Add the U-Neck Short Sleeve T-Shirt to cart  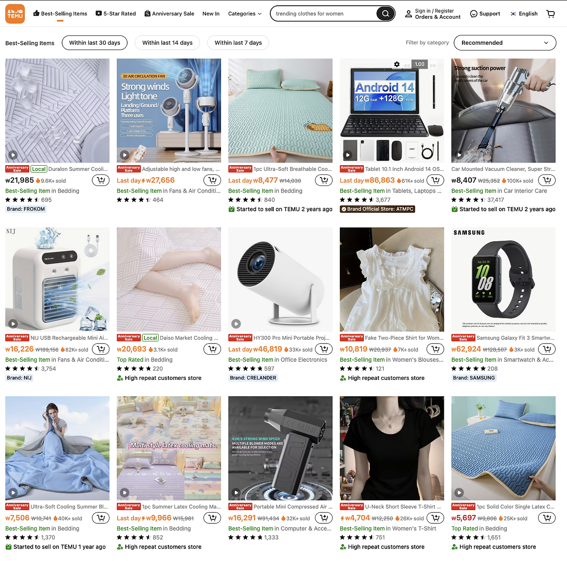(435, 518)
